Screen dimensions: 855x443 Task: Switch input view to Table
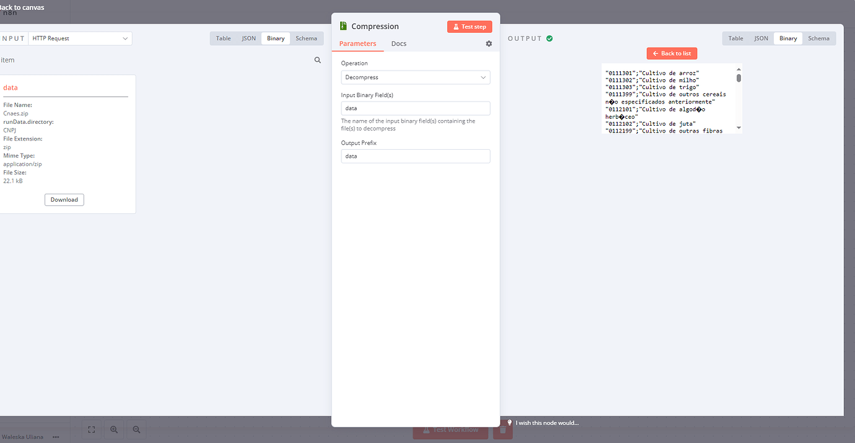tap(224, 38)
